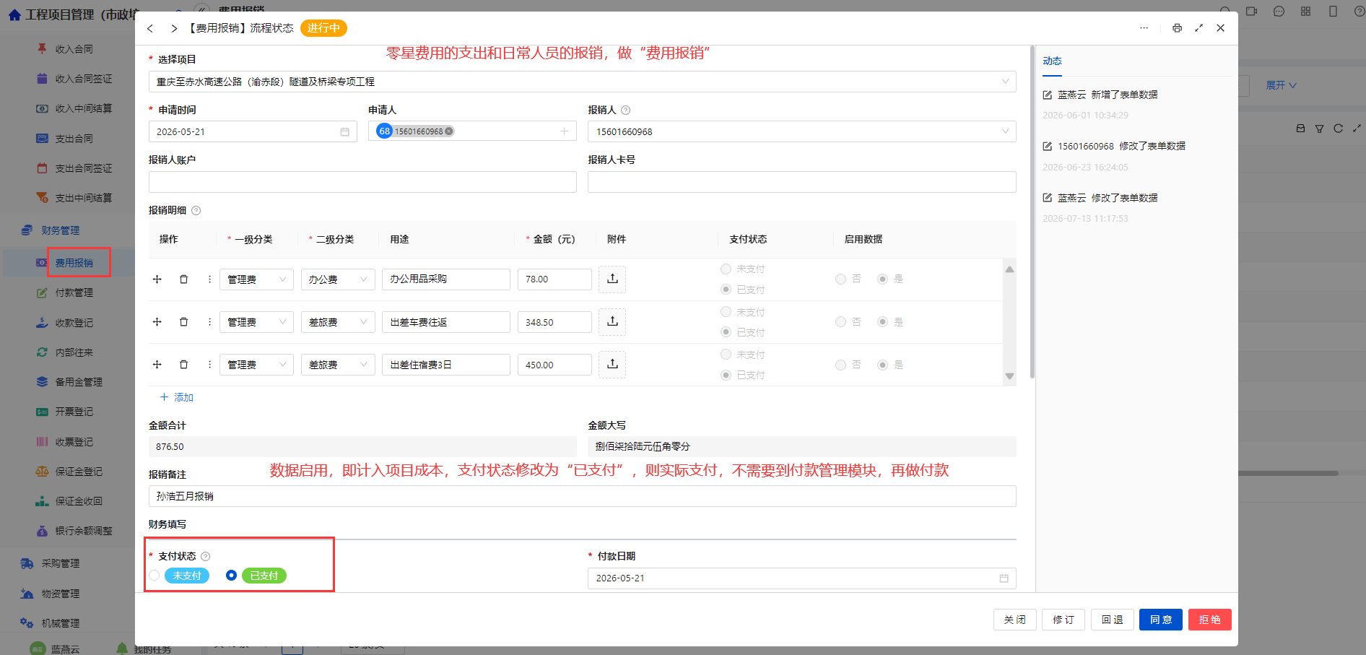Click the 拒绝 reject button
Screen dimensions: 1366x655
(1210, 620)
